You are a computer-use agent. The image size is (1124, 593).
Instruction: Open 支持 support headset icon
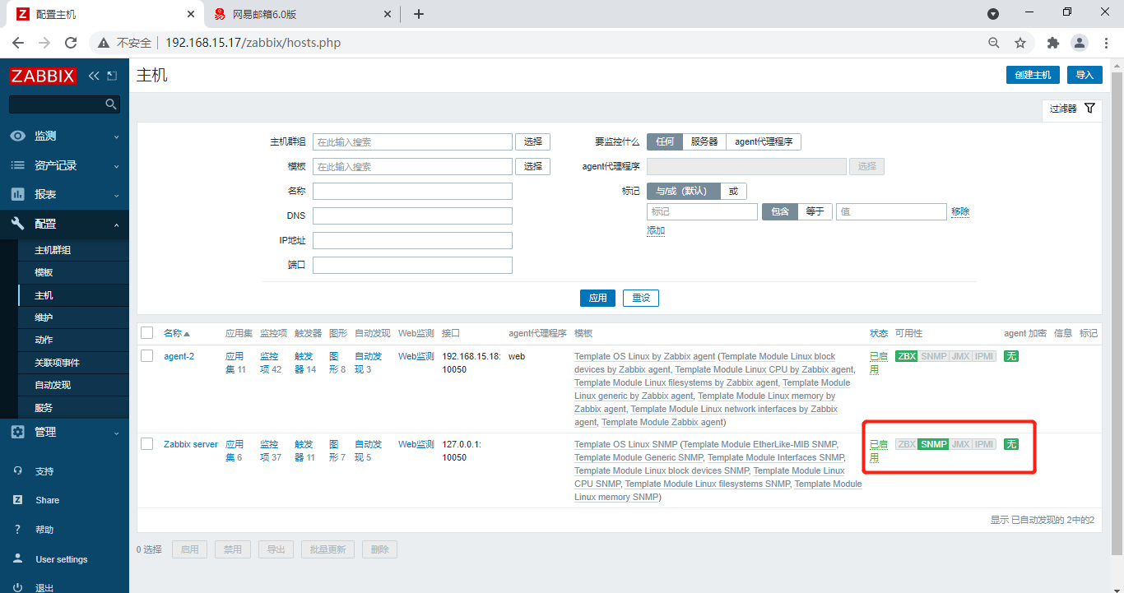[18, 471]
